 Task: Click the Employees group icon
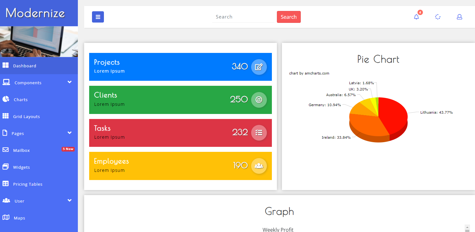click(x=259, y=166)
